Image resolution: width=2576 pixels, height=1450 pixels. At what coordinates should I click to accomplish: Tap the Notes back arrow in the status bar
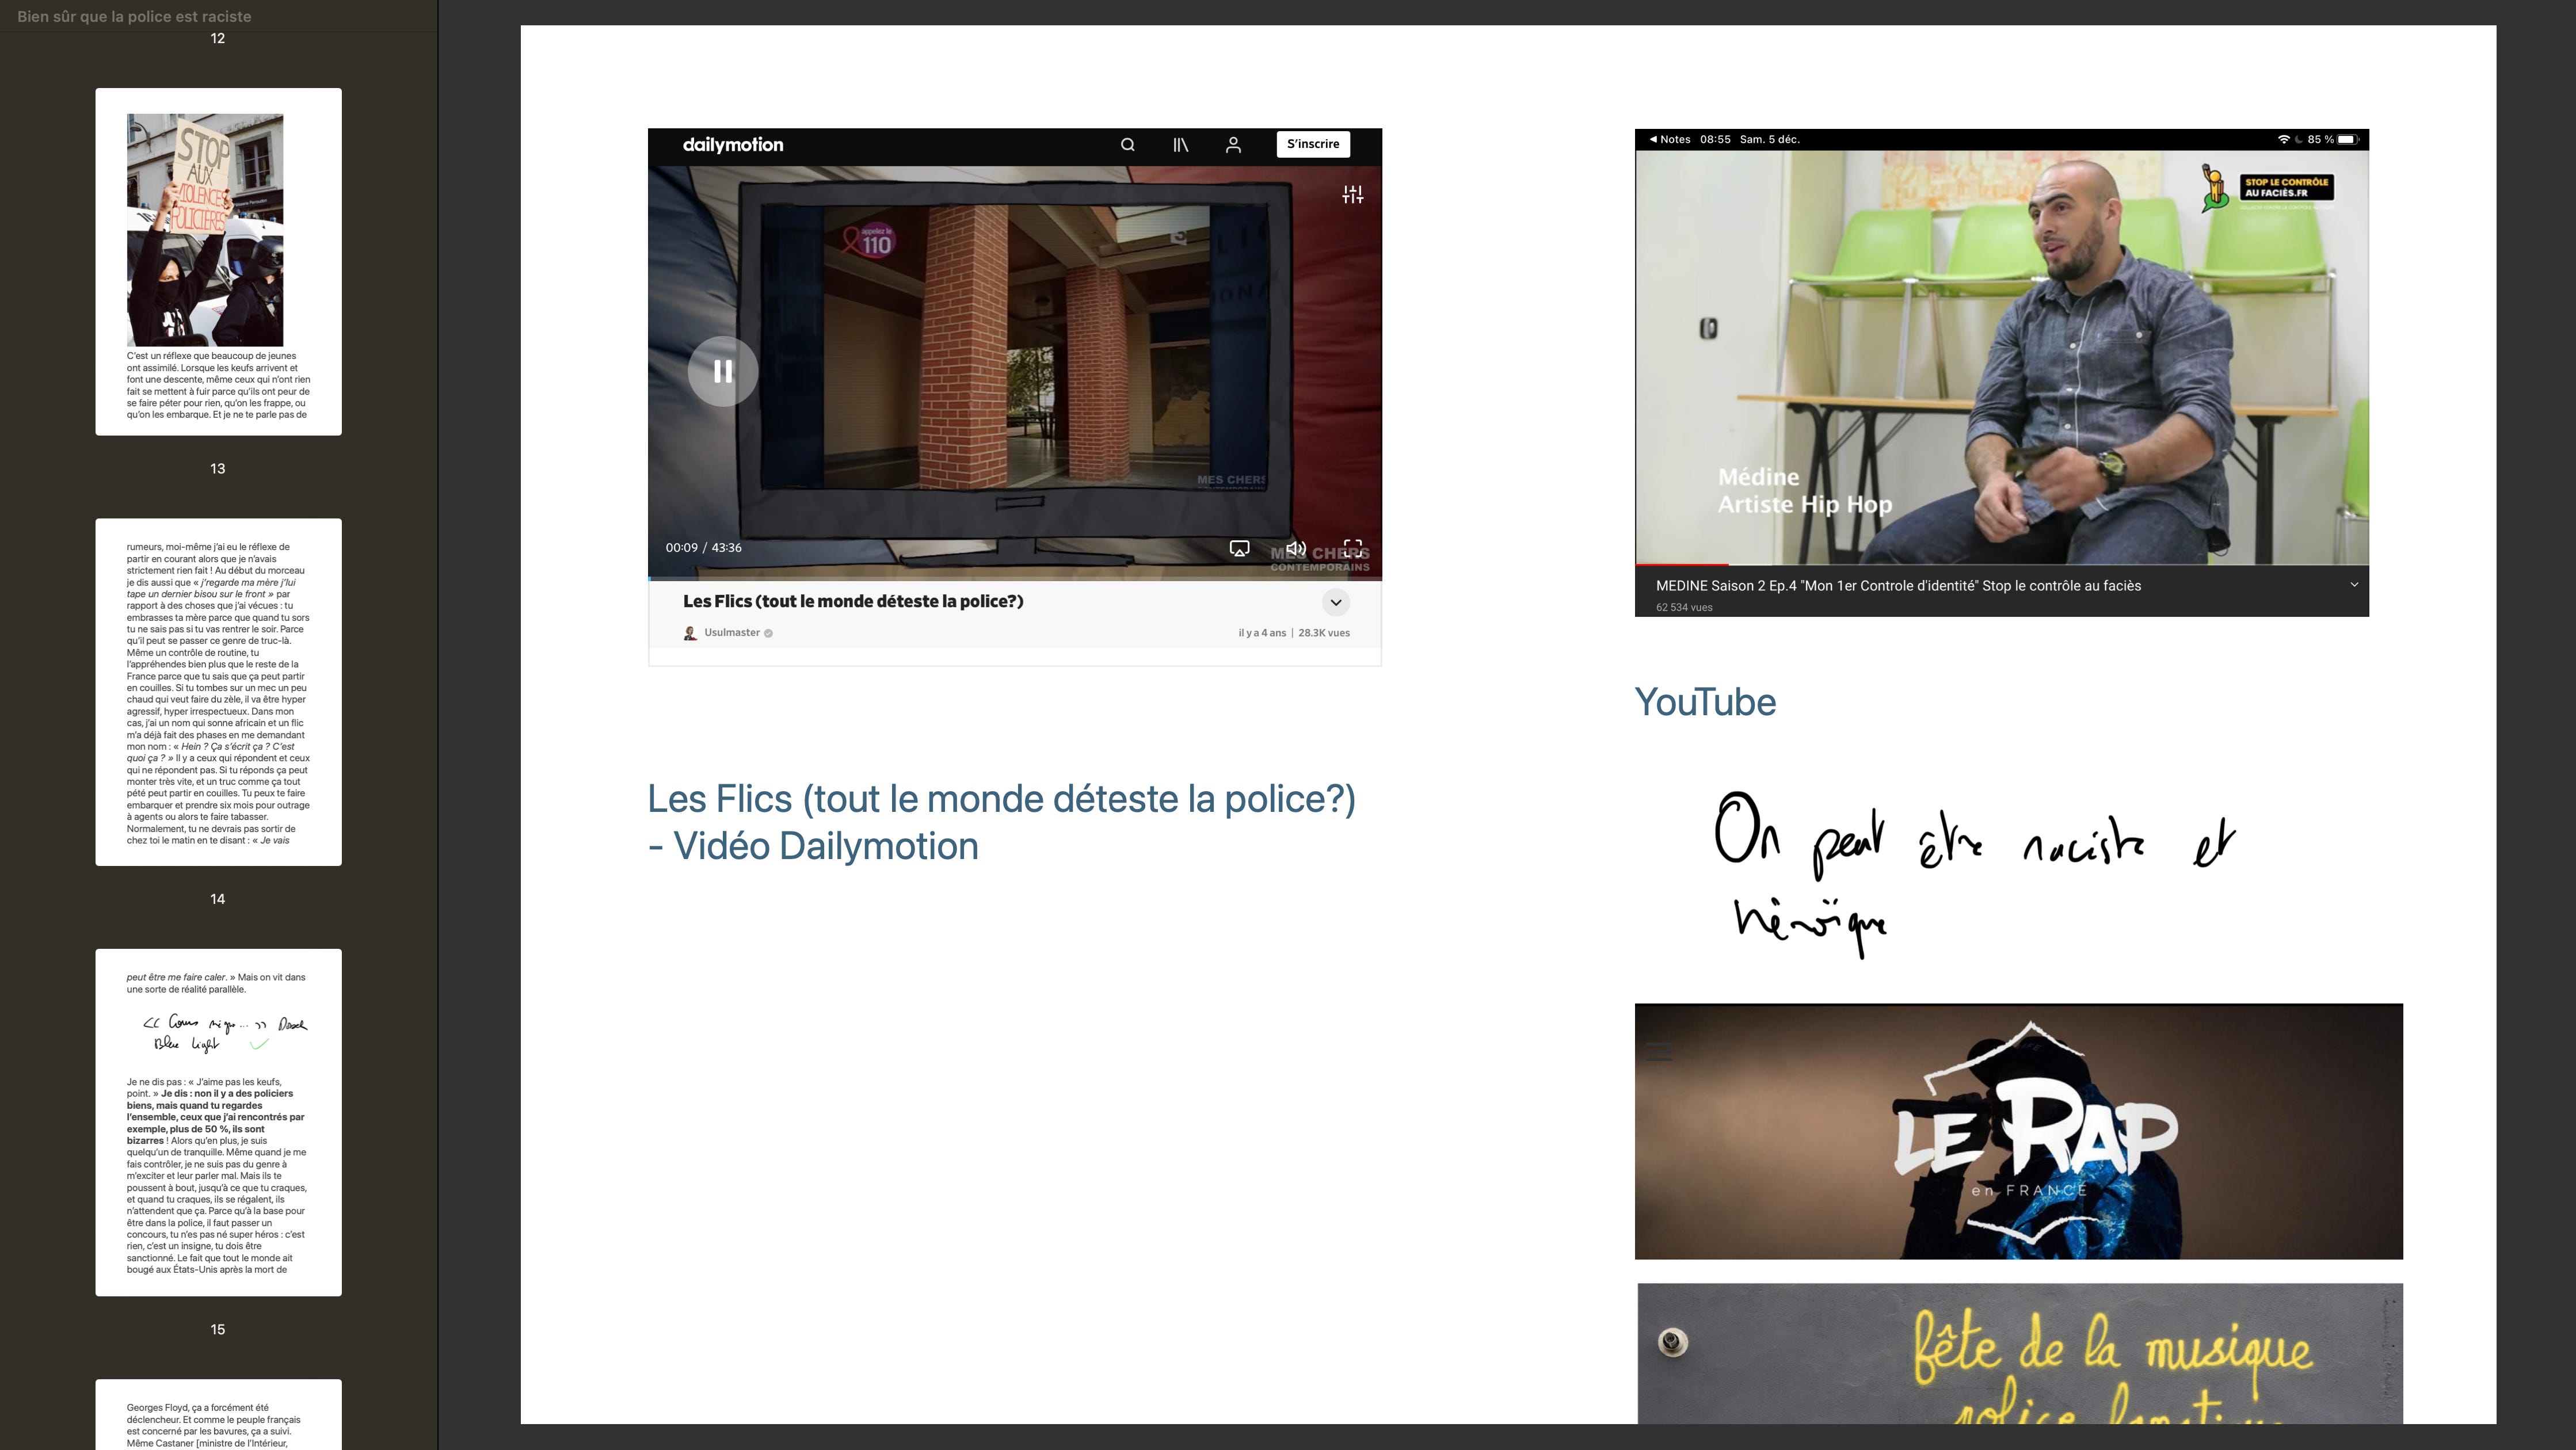(x=1653, y=140)
